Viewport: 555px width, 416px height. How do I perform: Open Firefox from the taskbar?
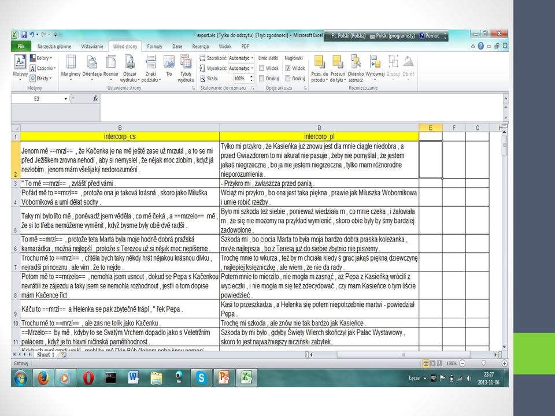point(43,378)
